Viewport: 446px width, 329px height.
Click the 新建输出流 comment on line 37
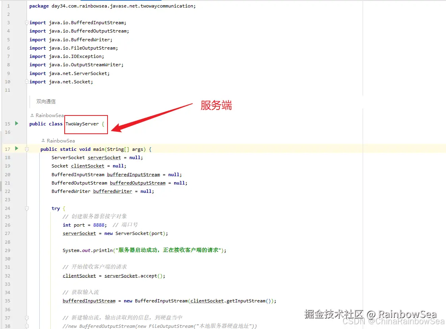pyautogui.click(x=123, y=317)
